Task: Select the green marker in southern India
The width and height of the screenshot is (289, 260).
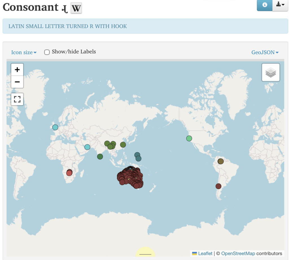Action: (100, 157)
